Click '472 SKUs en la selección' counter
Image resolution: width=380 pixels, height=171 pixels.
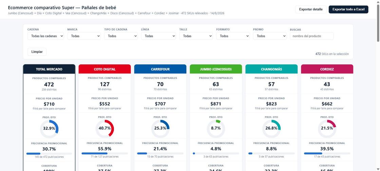pos(332,54)
